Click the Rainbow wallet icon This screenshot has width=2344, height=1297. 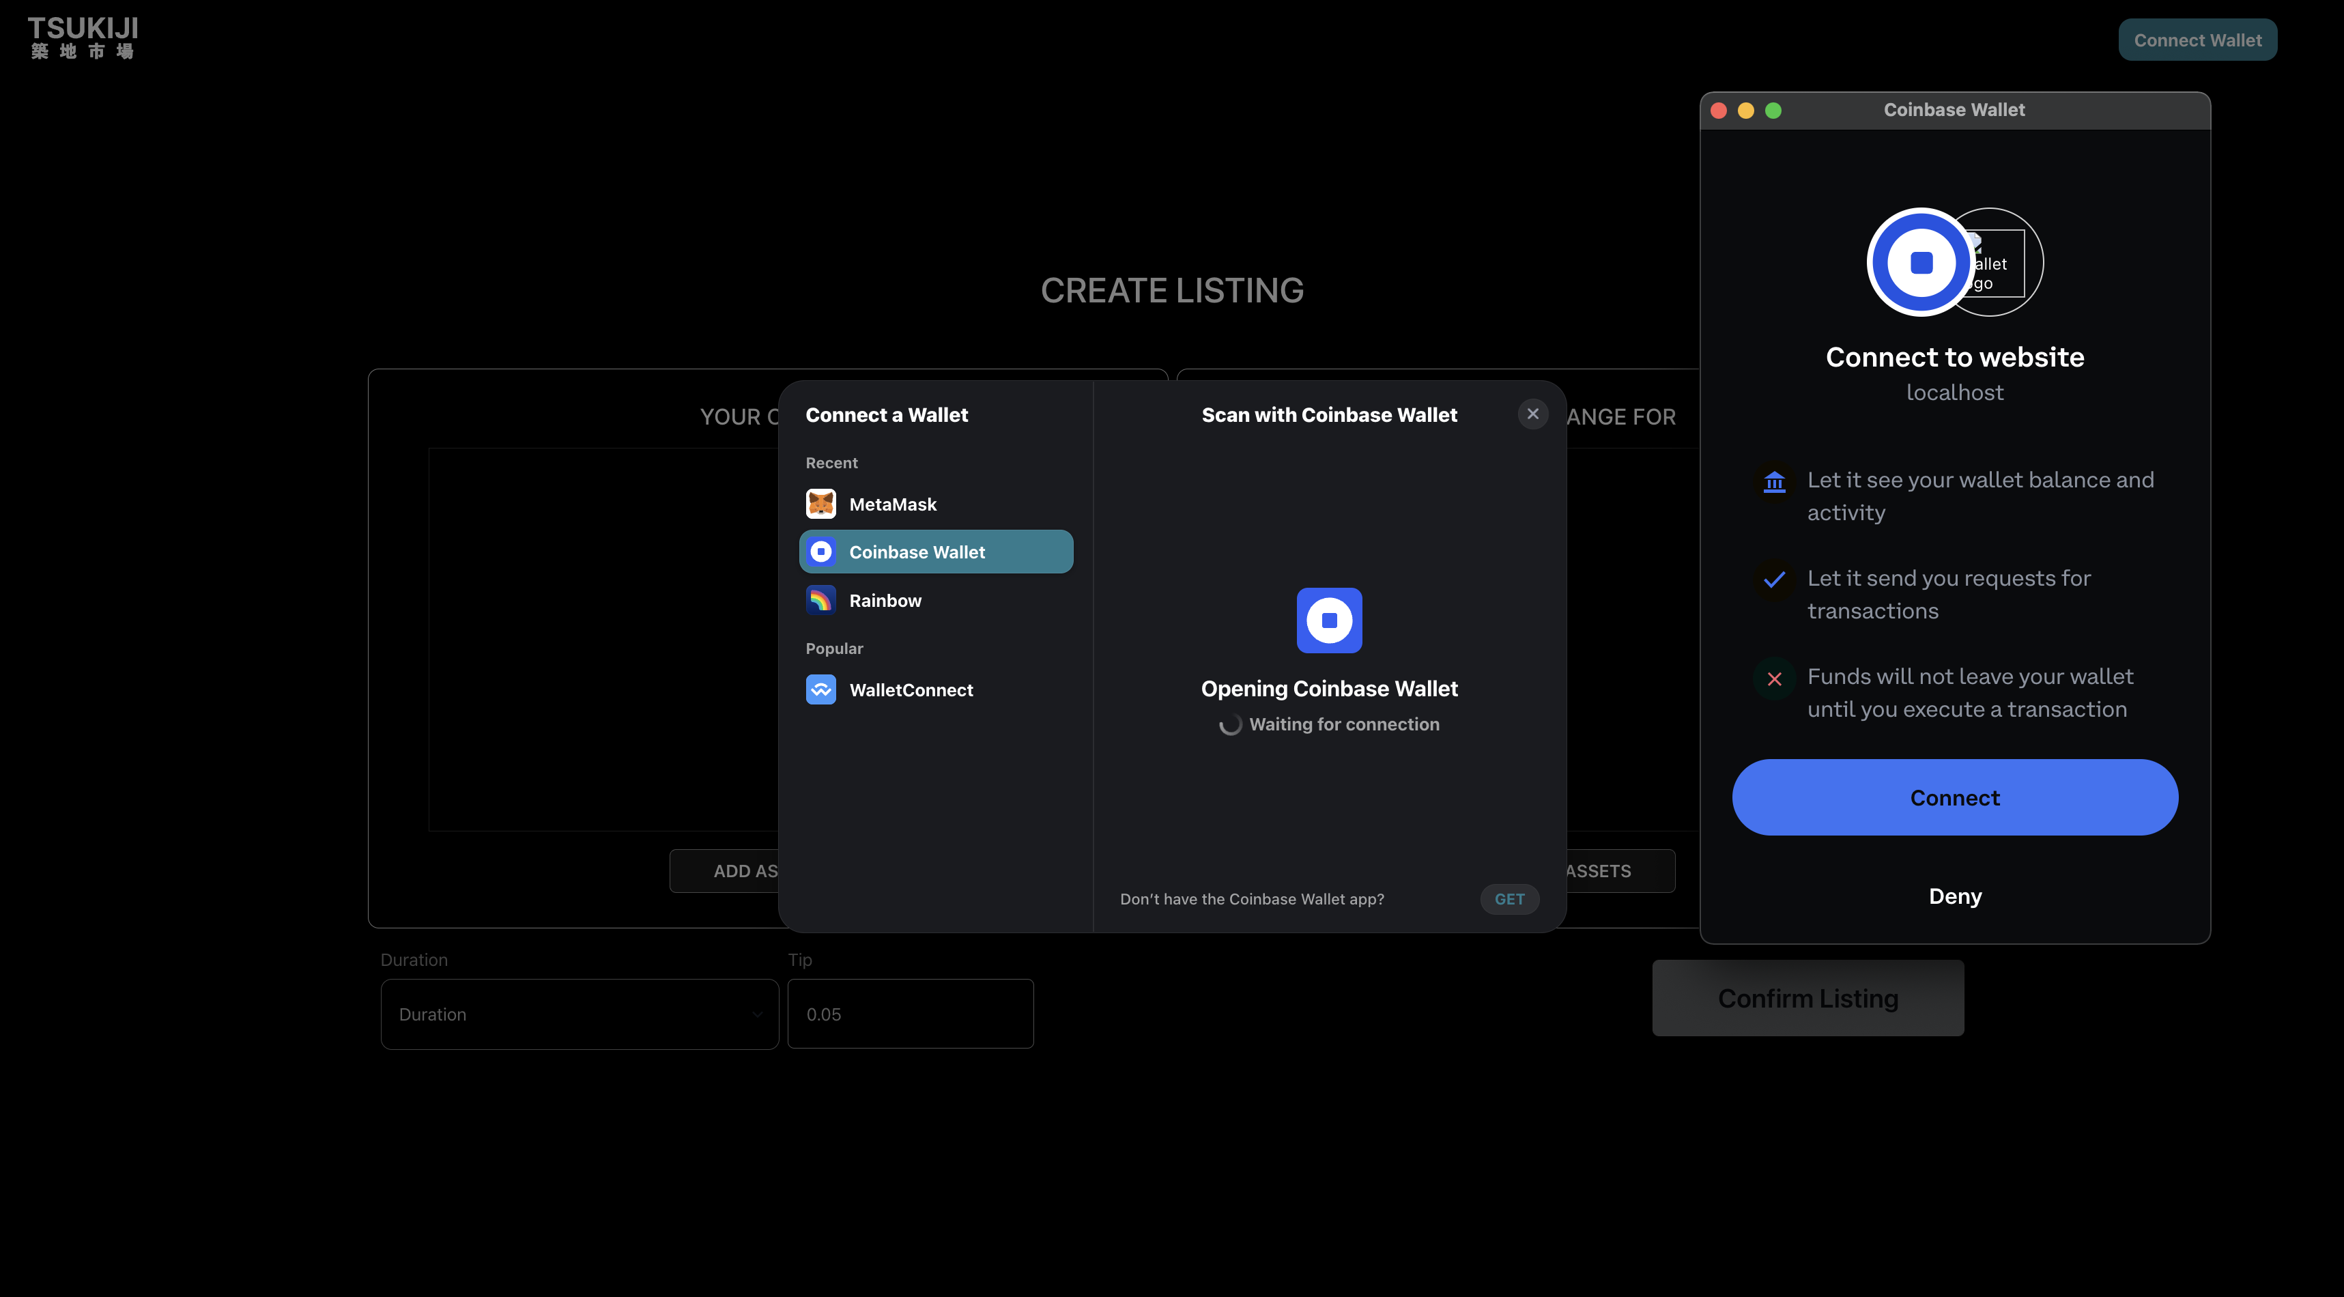820,600
